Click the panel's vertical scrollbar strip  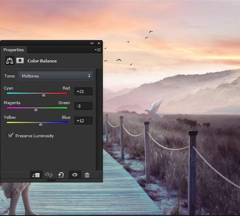pyautogui.click(x=99, y=120)
